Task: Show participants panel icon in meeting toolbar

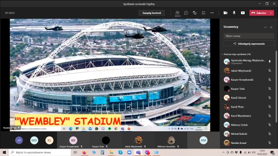Action: coord(177,13)
